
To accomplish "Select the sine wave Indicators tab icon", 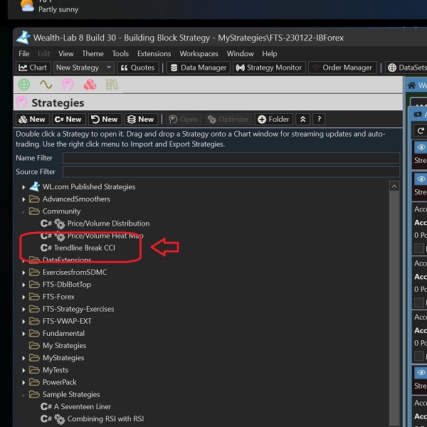I will pyautogui.click(x=46, y=85).
